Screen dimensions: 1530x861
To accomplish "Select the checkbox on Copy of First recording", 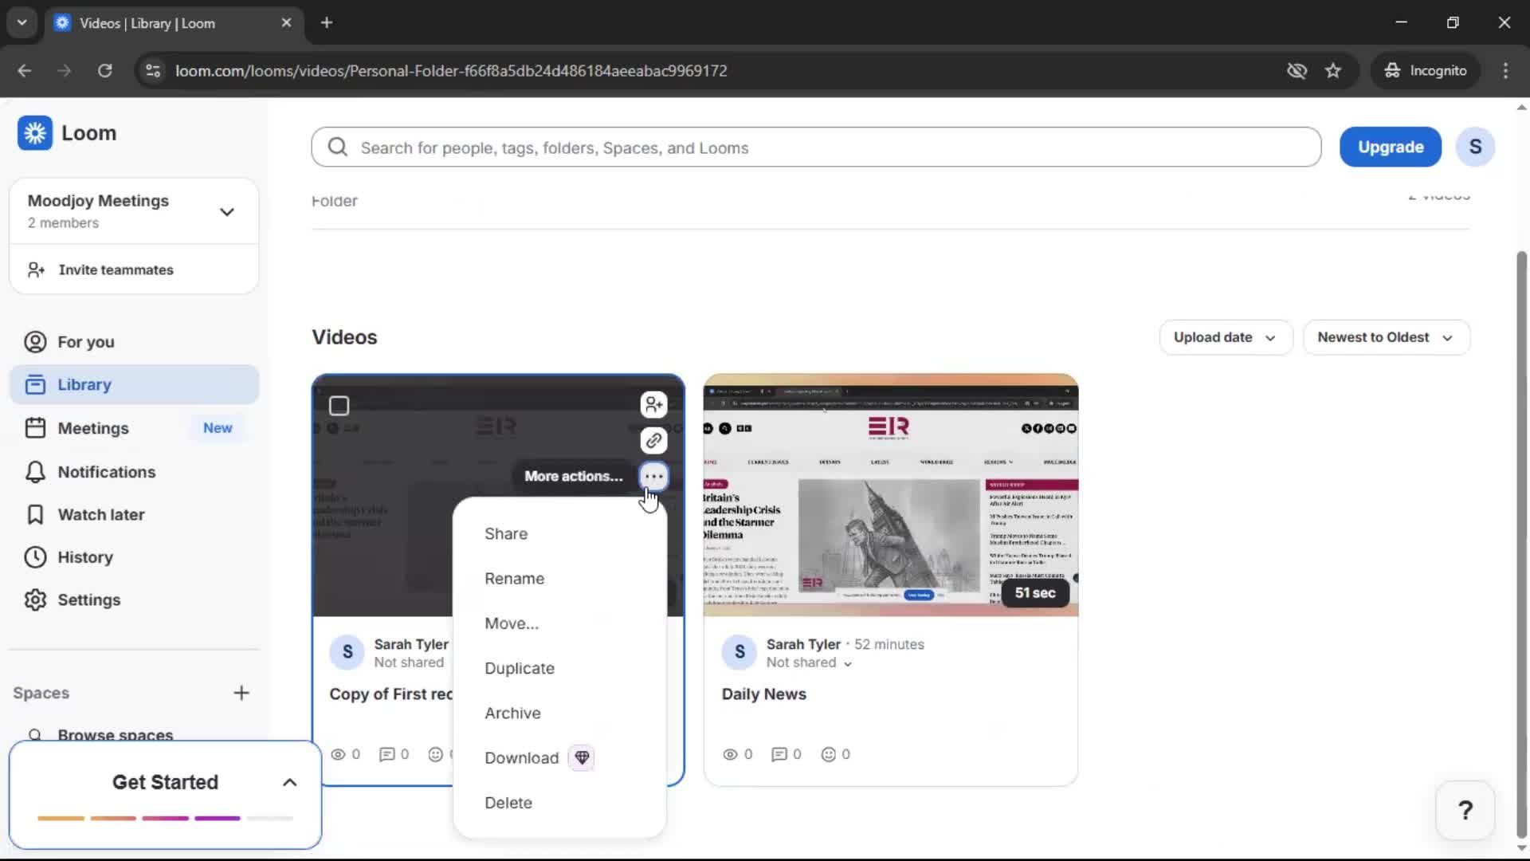I will pos(339,406).
